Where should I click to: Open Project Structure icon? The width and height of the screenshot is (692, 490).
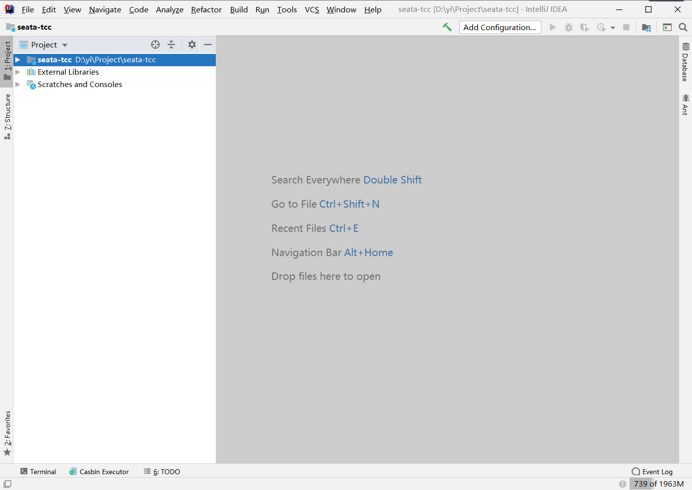646,27
